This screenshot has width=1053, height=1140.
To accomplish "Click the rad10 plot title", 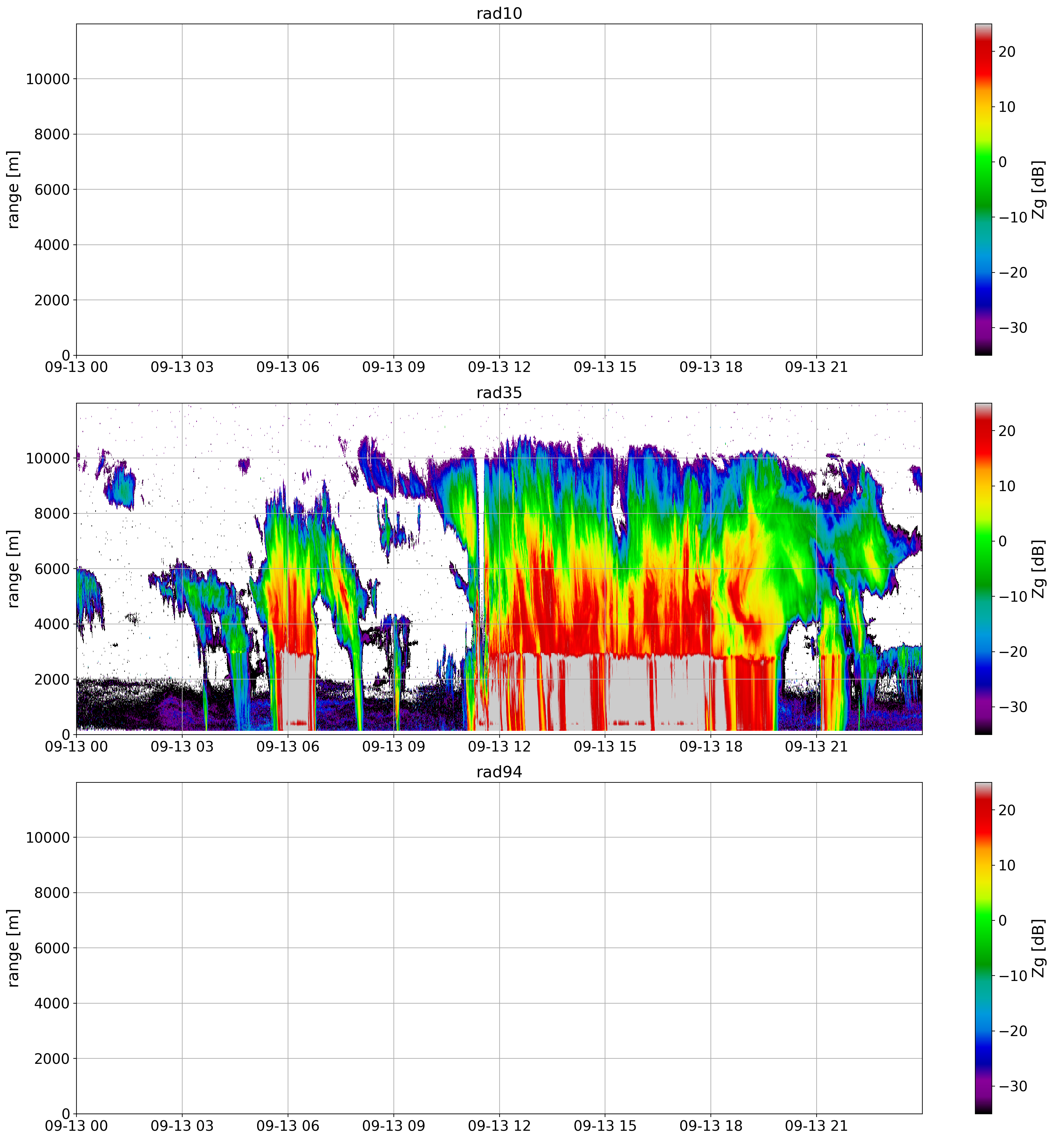I will (x=499, y=14).
